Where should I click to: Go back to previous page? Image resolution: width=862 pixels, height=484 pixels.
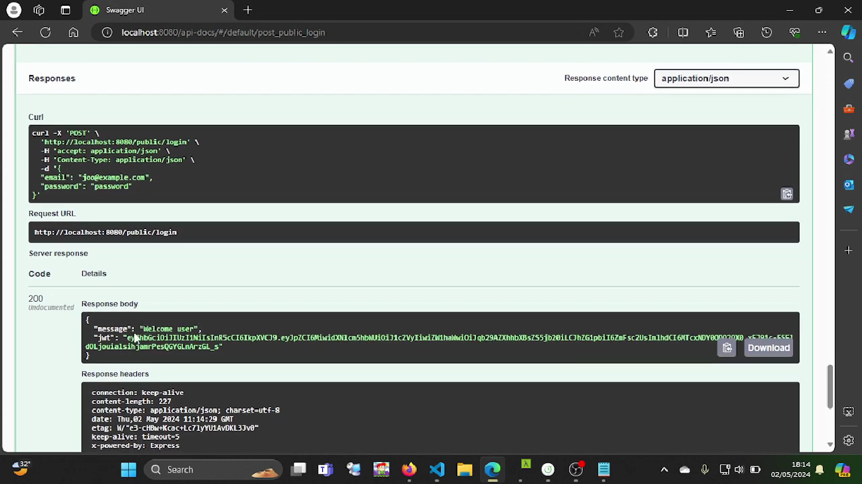pyautogui.click(x=18, y=32)
